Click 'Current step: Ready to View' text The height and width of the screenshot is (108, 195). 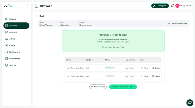coord(113,47)
